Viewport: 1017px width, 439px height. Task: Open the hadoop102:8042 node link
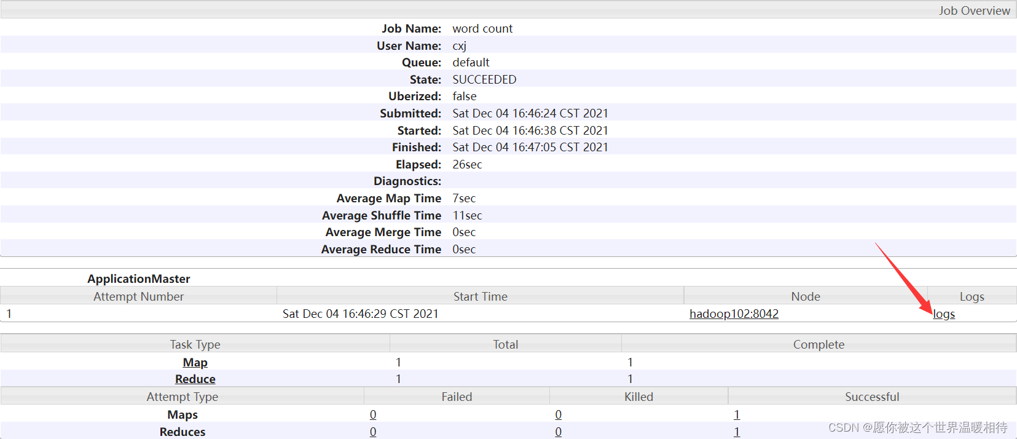coord(734,314)
